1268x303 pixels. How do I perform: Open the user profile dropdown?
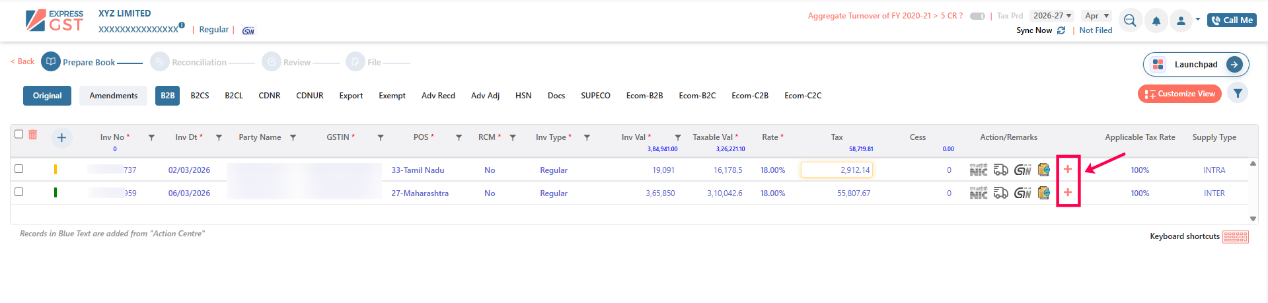pos(1185,20)
